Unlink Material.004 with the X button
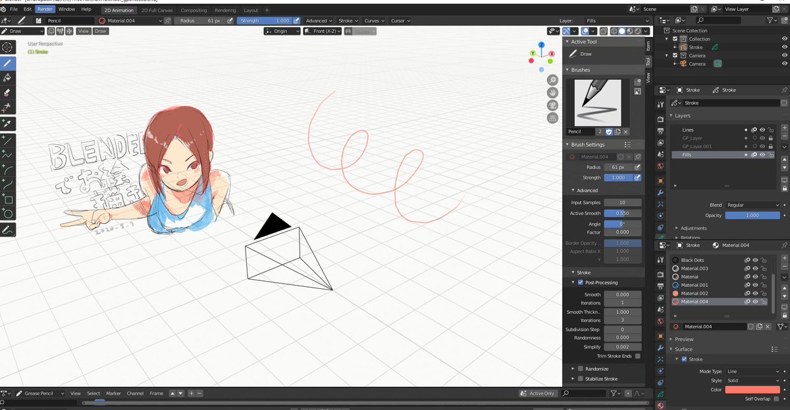 tap(768, 326)
